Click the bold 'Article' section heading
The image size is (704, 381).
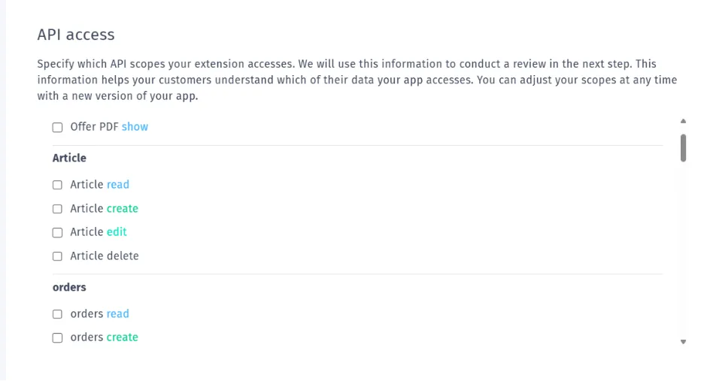pyautogui.click(x=69, y=158)
